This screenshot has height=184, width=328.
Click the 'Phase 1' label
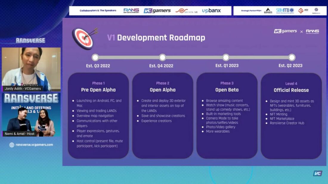click(x=98, y=83)
